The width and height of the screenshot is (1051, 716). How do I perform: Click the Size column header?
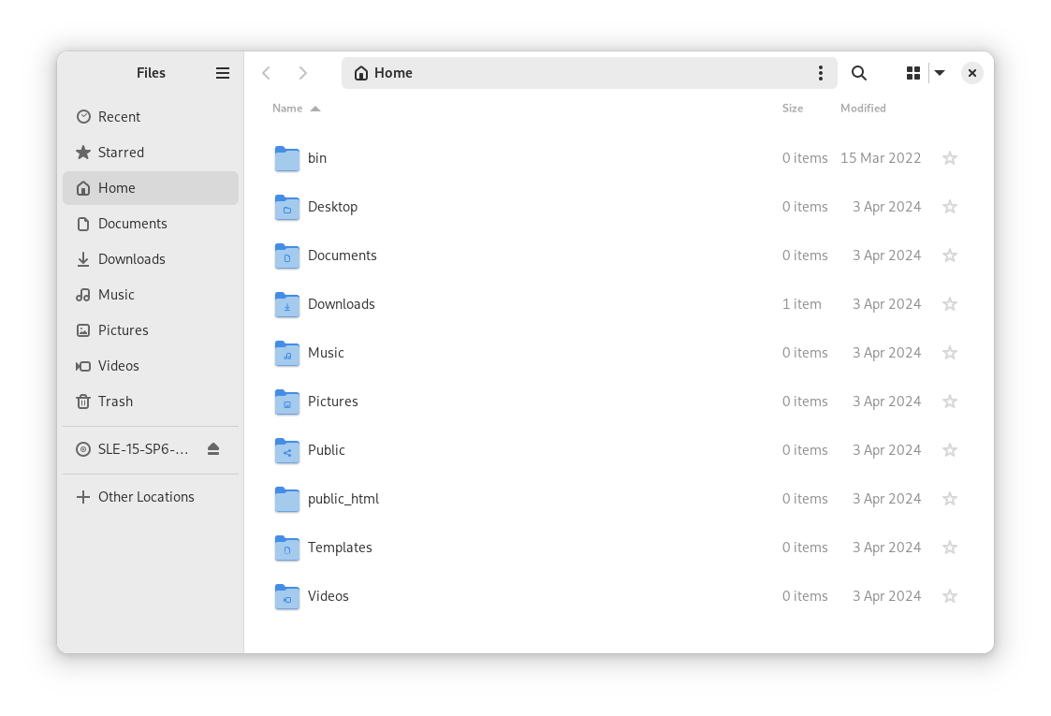click(792, 109)
